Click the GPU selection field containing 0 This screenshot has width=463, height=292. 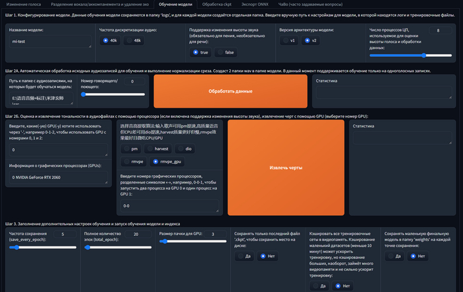click(x=58, y=150)
